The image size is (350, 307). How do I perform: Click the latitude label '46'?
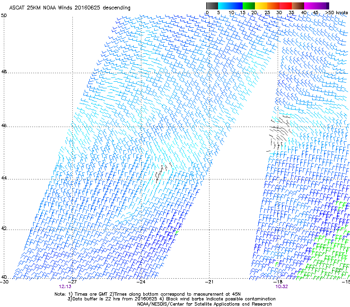4,126
